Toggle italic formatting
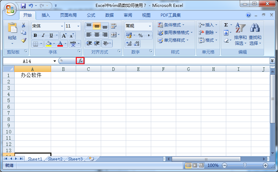This screenshot has height=172, width=278. [x=43, y=35]
